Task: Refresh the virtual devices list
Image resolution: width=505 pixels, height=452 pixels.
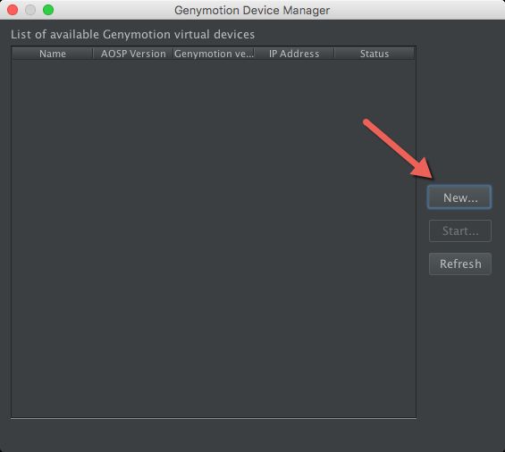Action: [x=460, y=264]
